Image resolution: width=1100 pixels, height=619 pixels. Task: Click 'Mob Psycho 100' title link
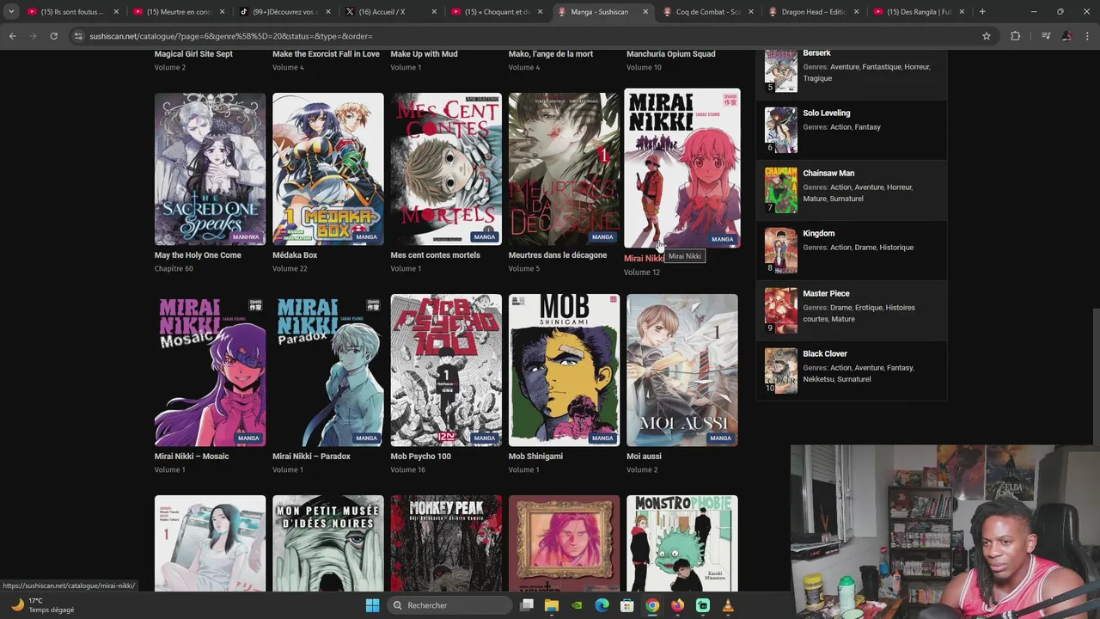420,457
